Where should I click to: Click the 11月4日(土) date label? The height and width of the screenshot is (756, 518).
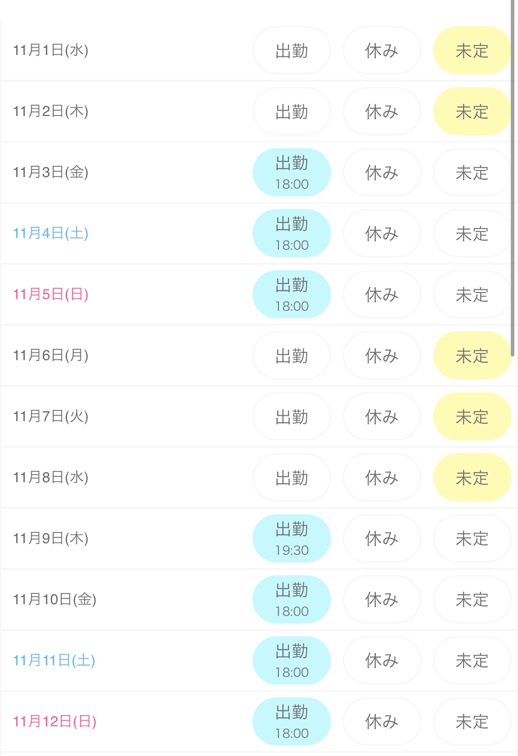pyautogui.click(x=51, y=234)
